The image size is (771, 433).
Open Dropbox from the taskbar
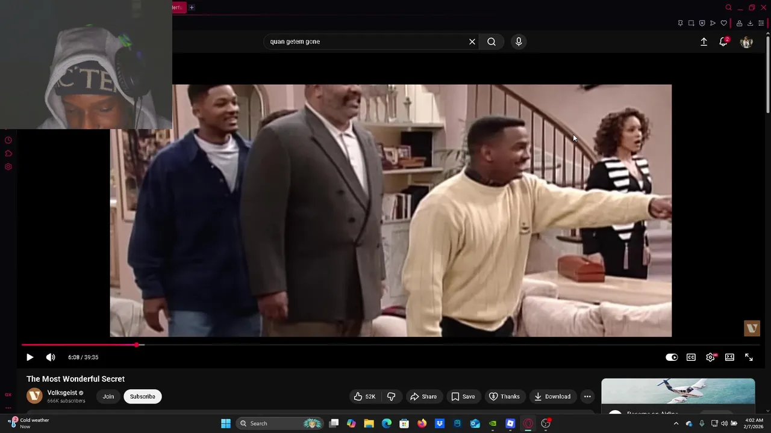440,423
